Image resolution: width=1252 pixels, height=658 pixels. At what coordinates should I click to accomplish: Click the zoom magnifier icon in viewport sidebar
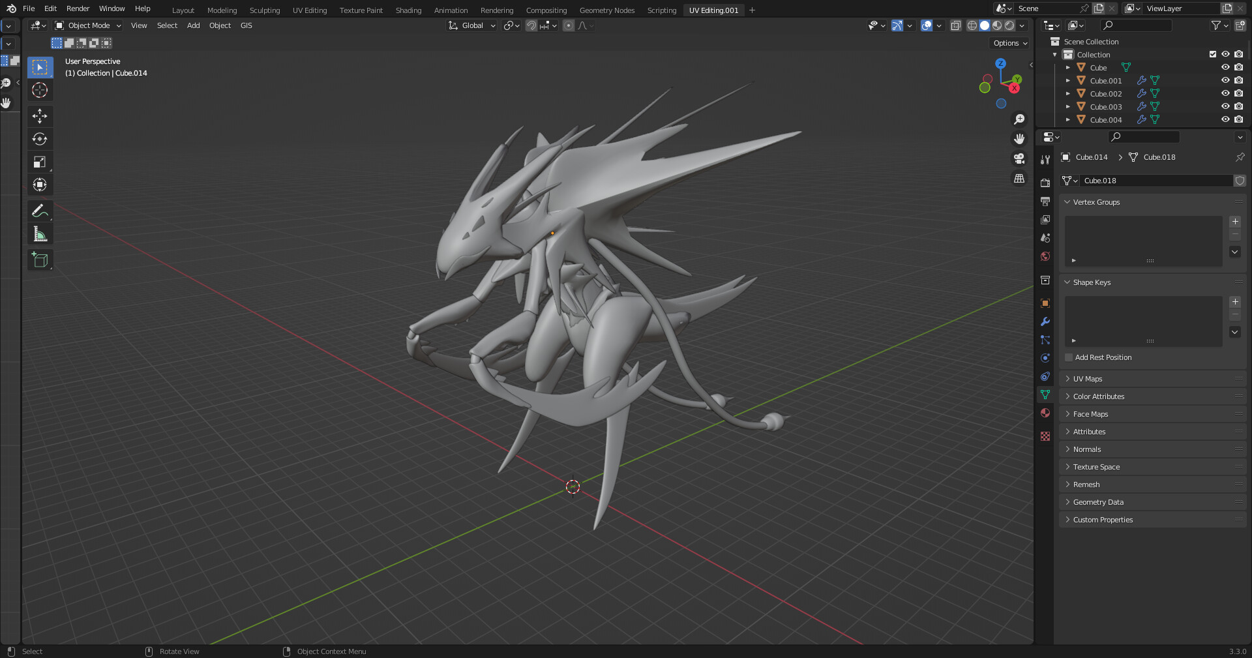[x=1019, y=119]
